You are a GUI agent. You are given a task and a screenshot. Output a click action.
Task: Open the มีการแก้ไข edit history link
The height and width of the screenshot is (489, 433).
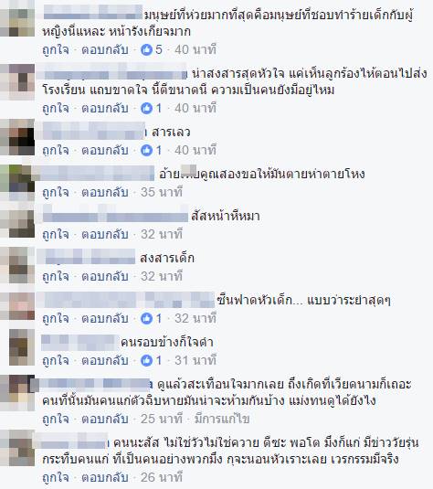[x=222, y=419]
